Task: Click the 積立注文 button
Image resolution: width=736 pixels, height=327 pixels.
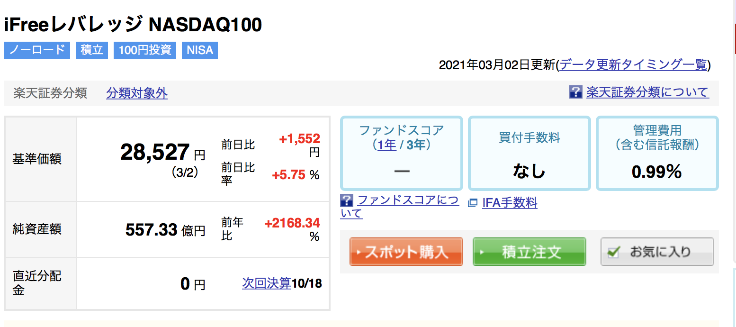Action: 530,252
